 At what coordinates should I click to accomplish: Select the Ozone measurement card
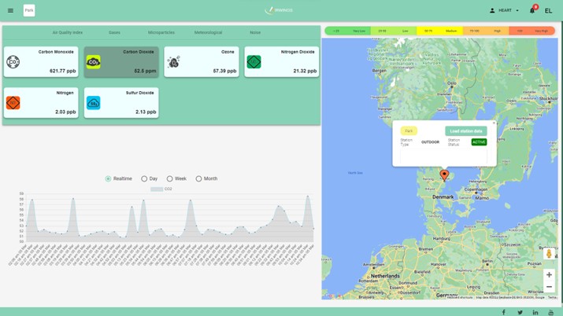click(202, 62)
